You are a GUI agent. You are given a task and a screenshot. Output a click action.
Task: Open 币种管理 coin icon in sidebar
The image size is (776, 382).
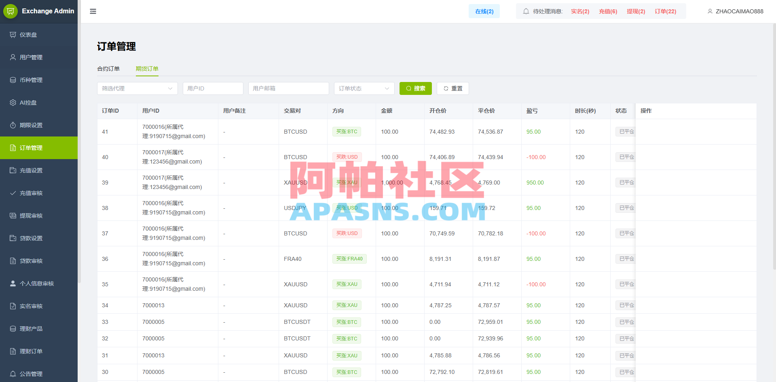point(13,80)
